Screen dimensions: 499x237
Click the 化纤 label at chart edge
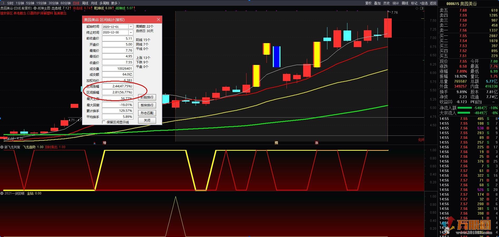[x=421, y=140]
